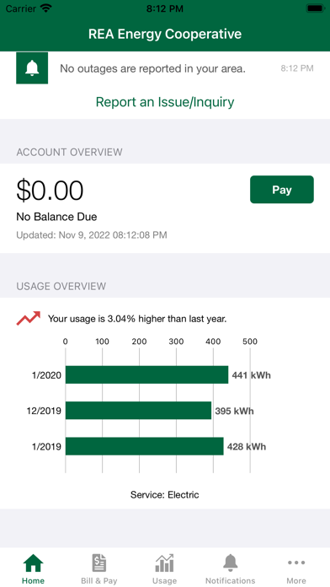The width and height of the screenshot is (330, 587).
Task: Open the Bill & Pay invoice icon
Action: coord(99,563)
